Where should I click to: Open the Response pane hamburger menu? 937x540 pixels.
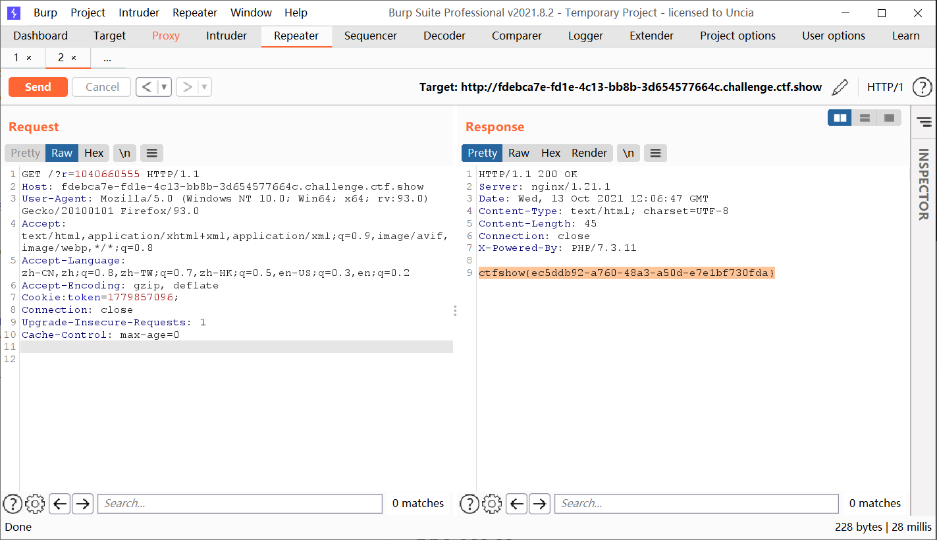[655, 153]
